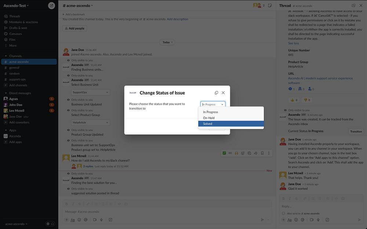Viewport: 367px width, 229px height.
Task: Collapse the Apps section
Action: [6, 130]
